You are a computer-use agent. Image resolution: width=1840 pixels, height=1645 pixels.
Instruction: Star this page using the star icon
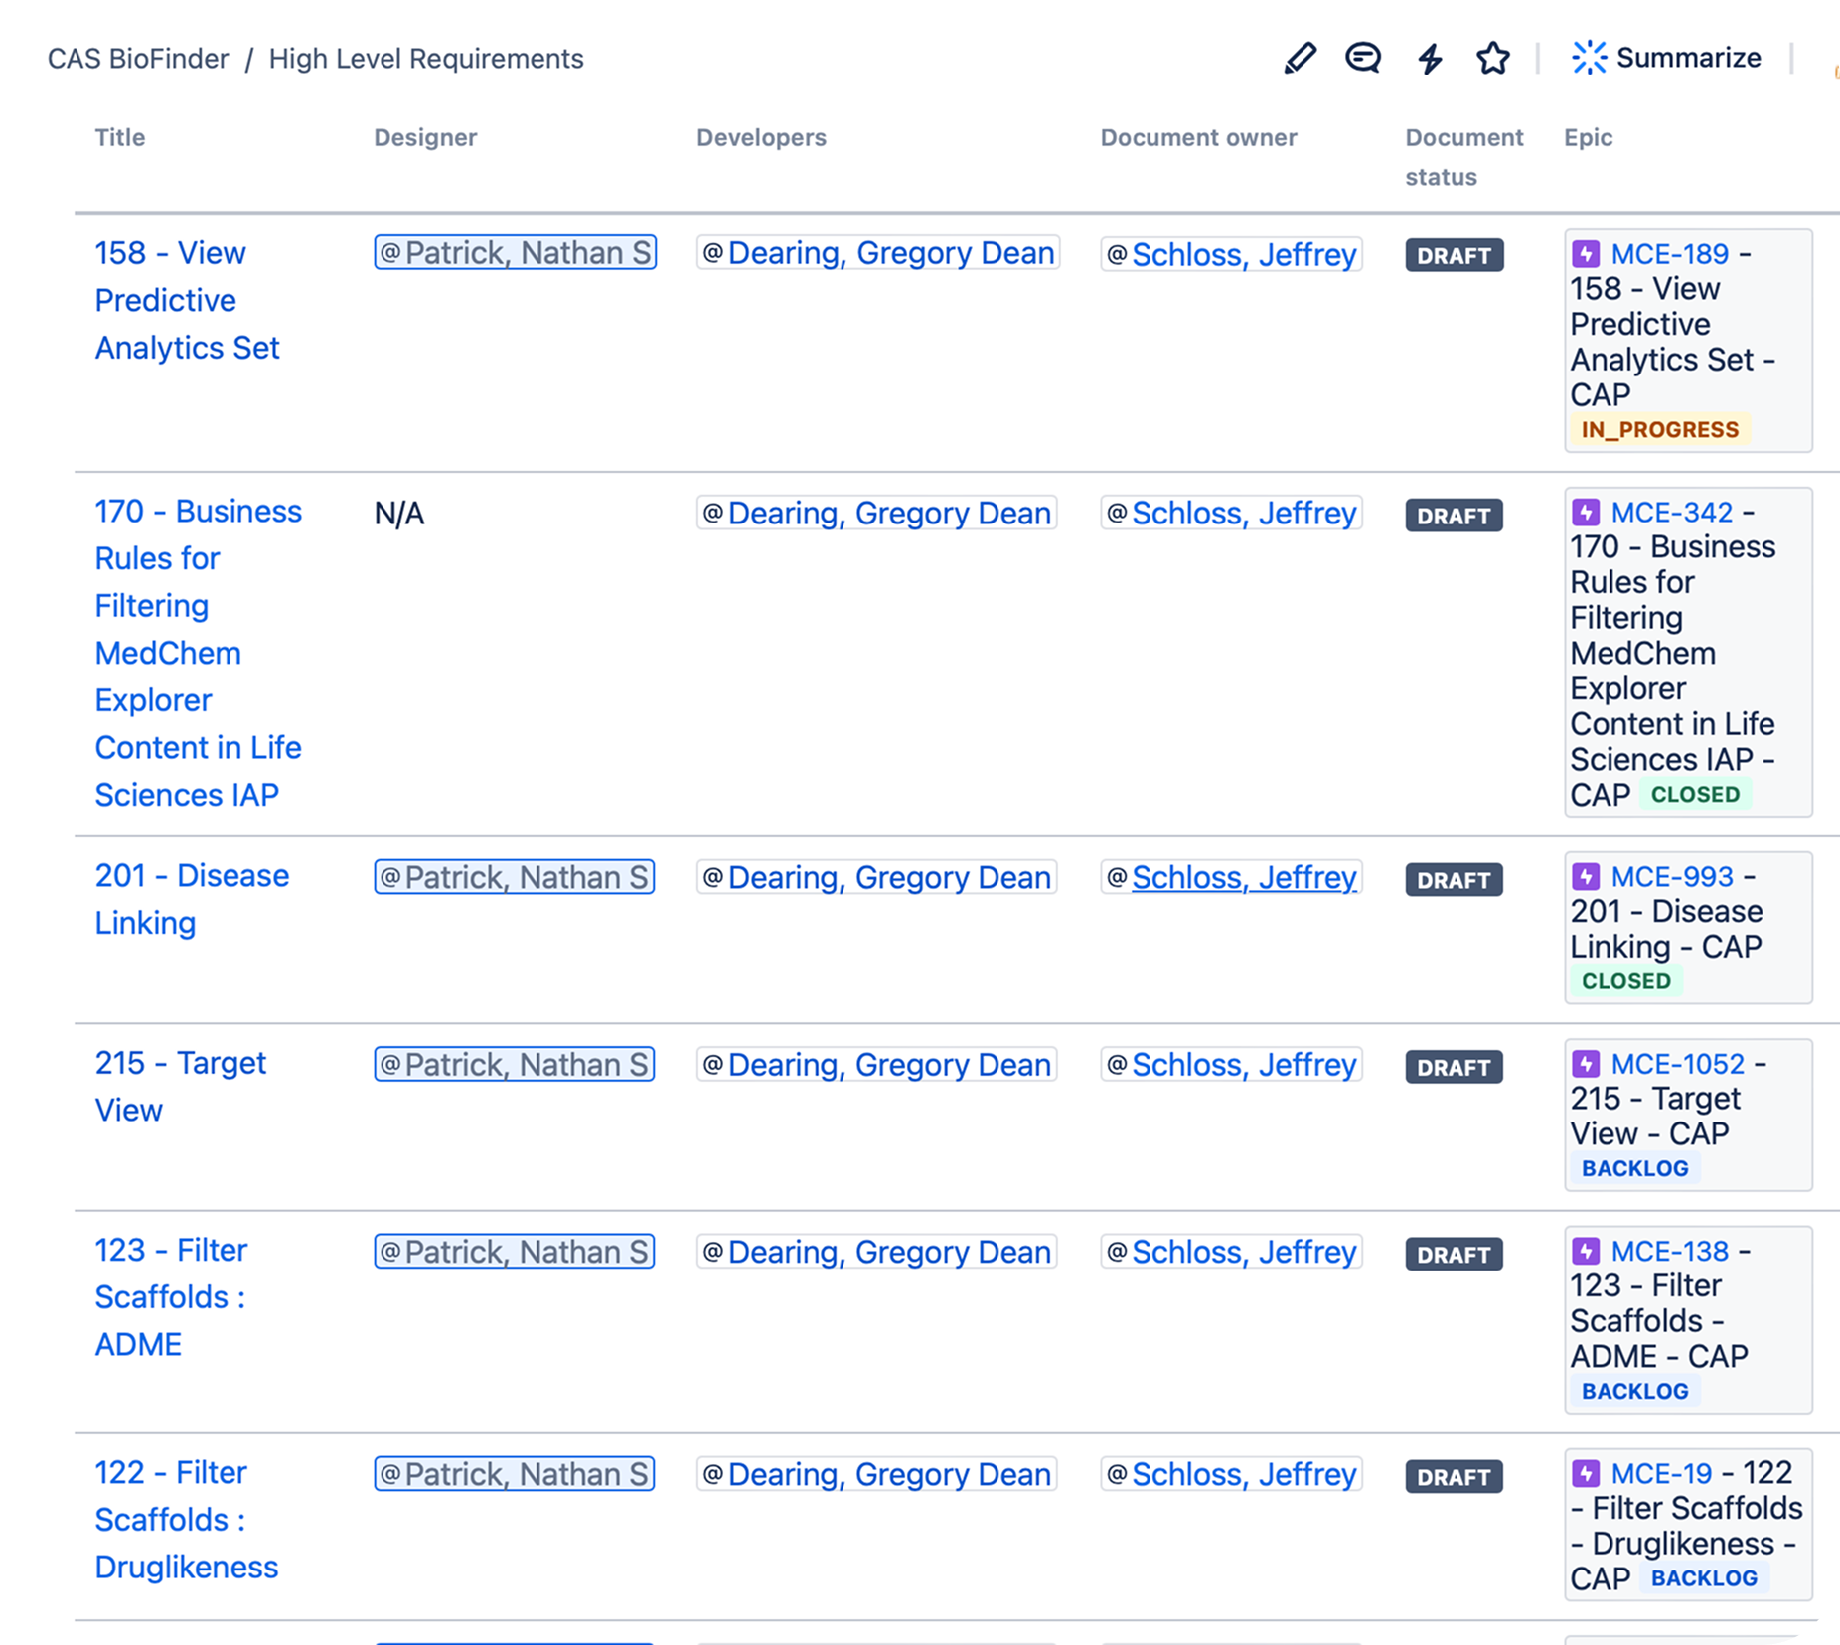tap(1492, 58)
